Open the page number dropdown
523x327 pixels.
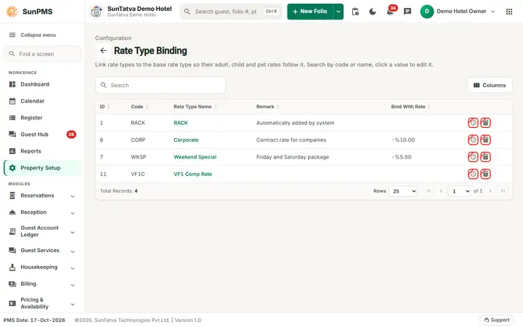459,191
